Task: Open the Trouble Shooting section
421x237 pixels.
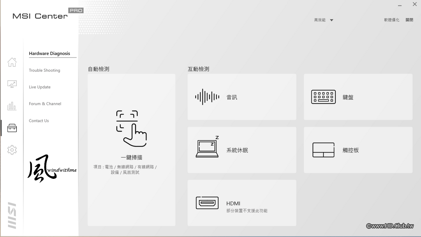Action: [44, 70]
